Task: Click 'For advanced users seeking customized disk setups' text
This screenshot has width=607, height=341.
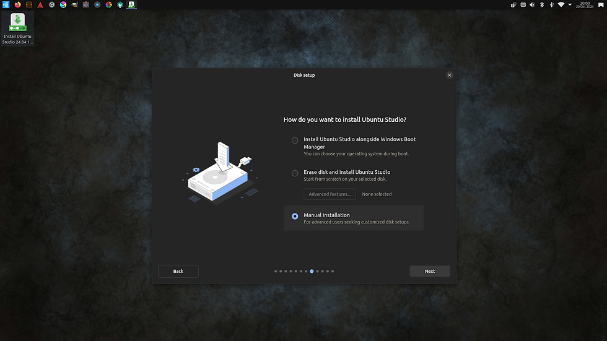Action: [x=357, y=222]
